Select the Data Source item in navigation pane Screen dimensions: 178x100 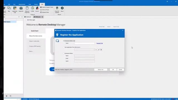[10, 22]
